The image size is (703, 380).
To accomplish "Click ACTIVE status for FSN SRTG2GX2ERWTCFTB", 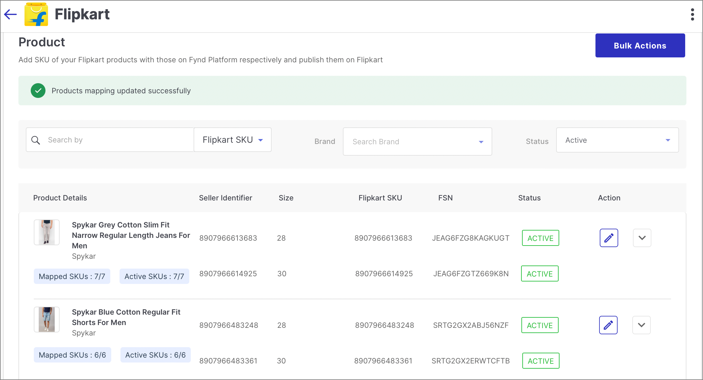I will click(541, 361).
